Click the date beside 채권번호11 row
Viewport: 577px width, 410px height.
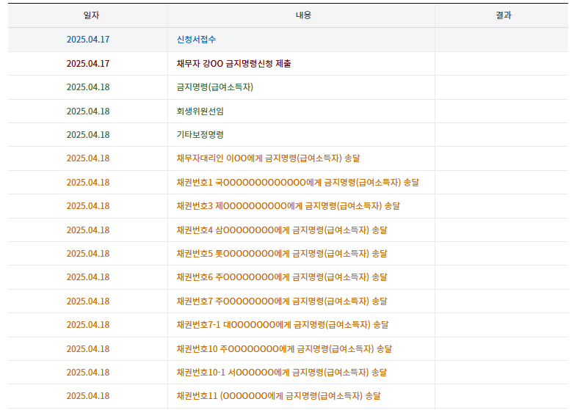click(x=88, y=396)
